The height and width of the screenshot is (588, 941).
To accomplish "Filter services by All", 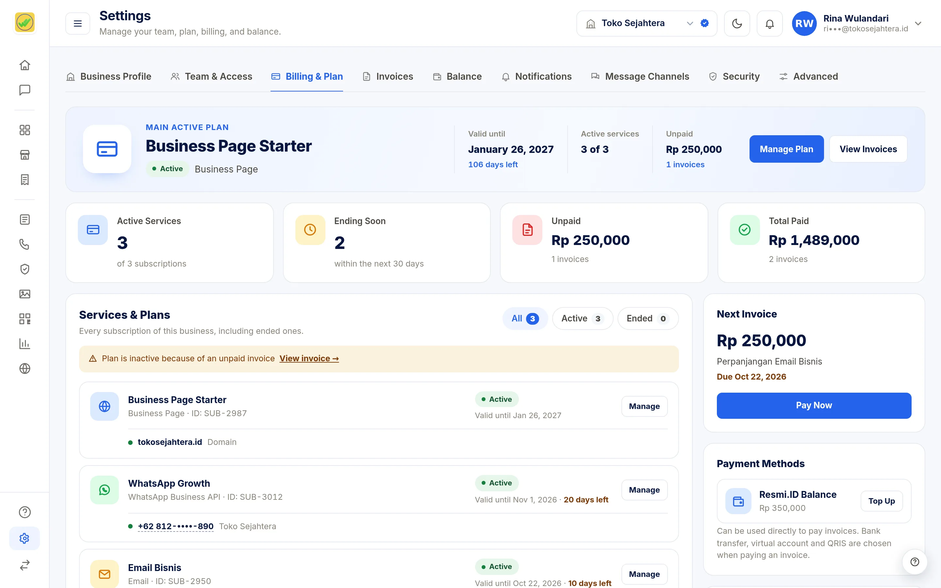I will click(x=525, y=318).
